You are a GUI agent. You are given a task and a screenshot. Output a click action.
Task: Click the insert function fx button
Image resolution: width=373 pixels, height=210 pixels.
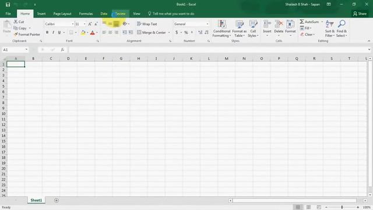62,50
